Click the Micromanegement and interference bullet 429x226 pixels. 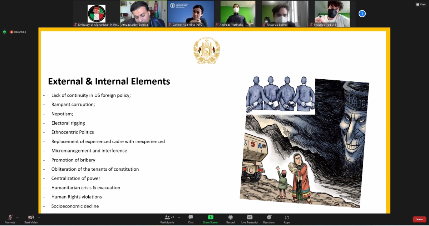coord(89,151)
